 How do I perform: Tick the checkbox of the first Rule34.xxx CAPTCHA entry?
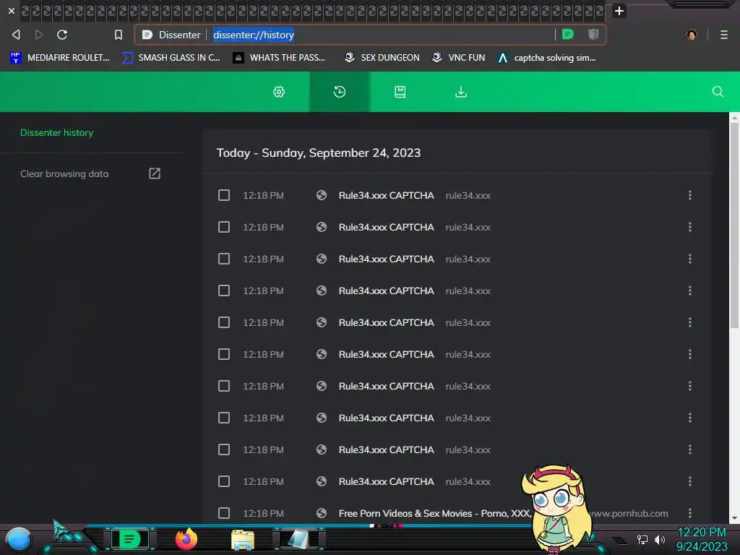pyautogui.click(x=224, y=195)
